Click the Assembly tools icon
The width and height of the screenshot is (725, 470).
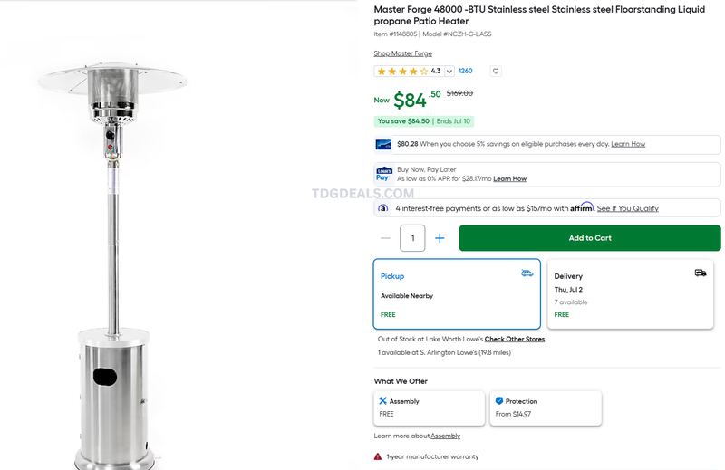[382, 401]
